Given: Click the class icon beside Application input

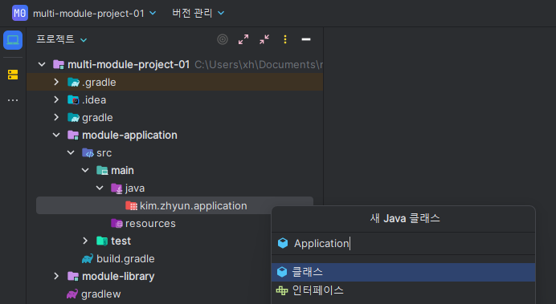Looking at the screenshot, I should pos(283,243).
